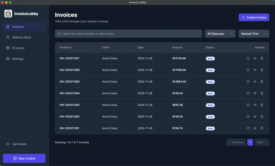Open the Newest First sort dropdown
The width and height of the screenshot is (275, 166).
tap(254, 34)
